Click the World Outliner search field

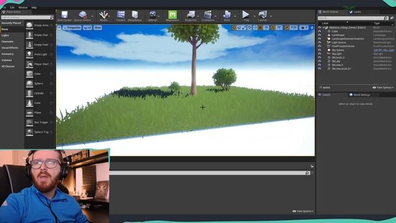coord(353,18)
